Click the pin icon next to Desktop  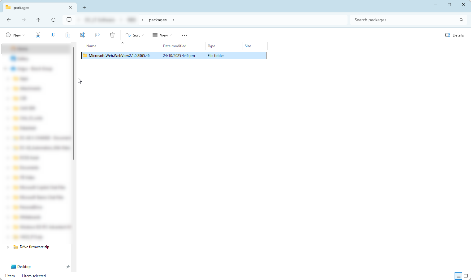(68, 267)
